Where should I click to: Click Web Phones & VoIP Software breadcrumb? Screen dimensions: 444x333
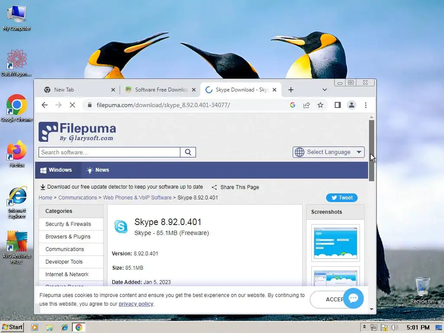(137, 198)
